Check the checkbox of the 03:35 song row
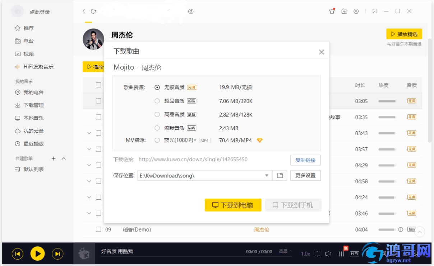This screenshot has width=434, height=266. (x=98, y=117)
